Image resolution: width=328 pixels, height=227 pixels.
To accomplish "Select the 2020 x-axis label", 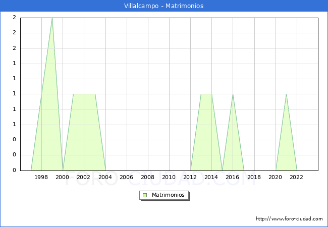I will 275,177.
